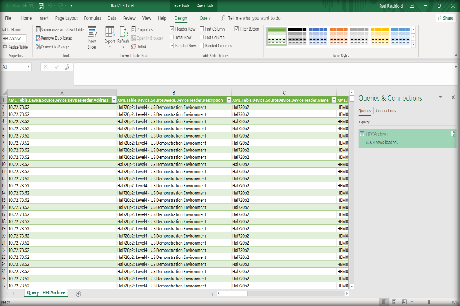Expand the Table Styles gallery
Screen dimensions: 460x306
click(x=413, y=45)
